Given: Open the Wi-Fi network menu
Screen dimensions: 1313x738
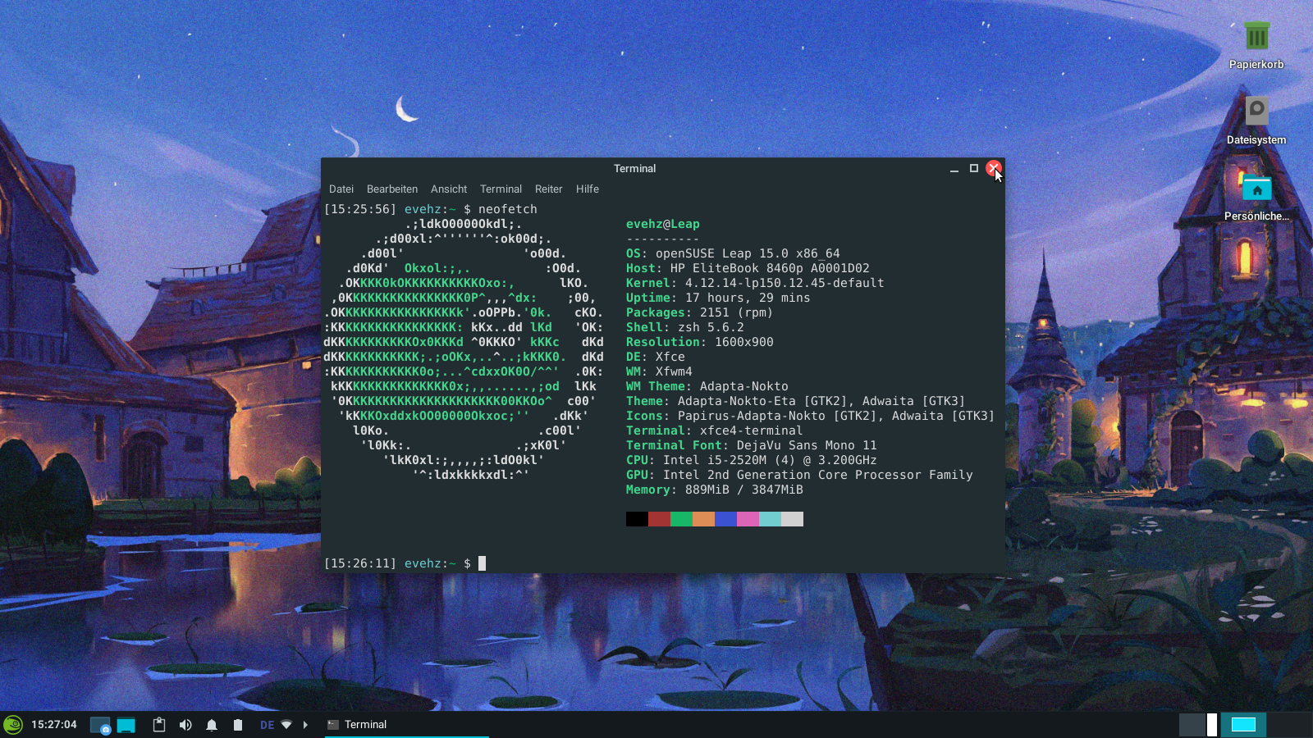Looking at the screenshot, I should click(286, 725).
